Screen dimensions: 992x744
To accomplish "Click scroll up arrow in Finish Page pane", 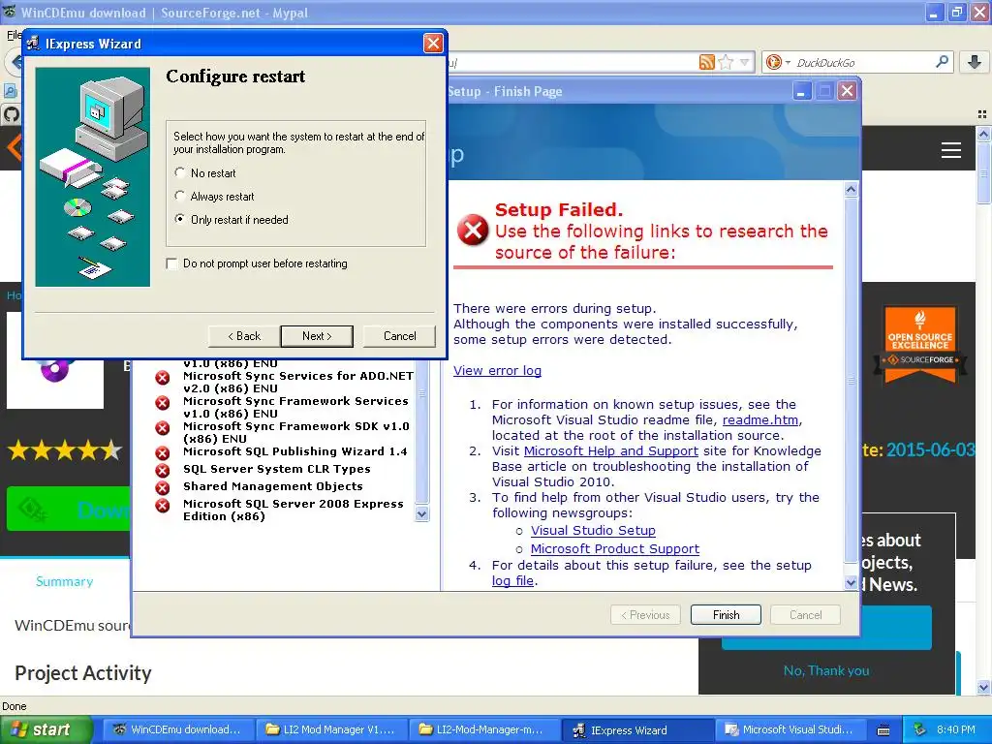I will 851,189.
